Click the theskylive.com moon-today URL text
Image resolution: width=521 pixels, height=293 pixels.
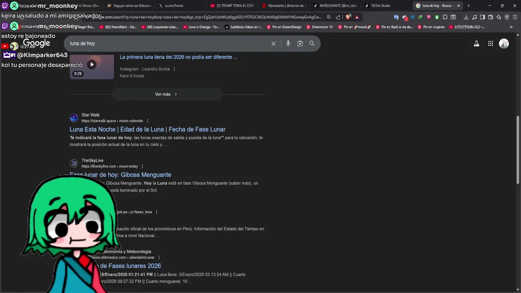[x=109, y=166]
